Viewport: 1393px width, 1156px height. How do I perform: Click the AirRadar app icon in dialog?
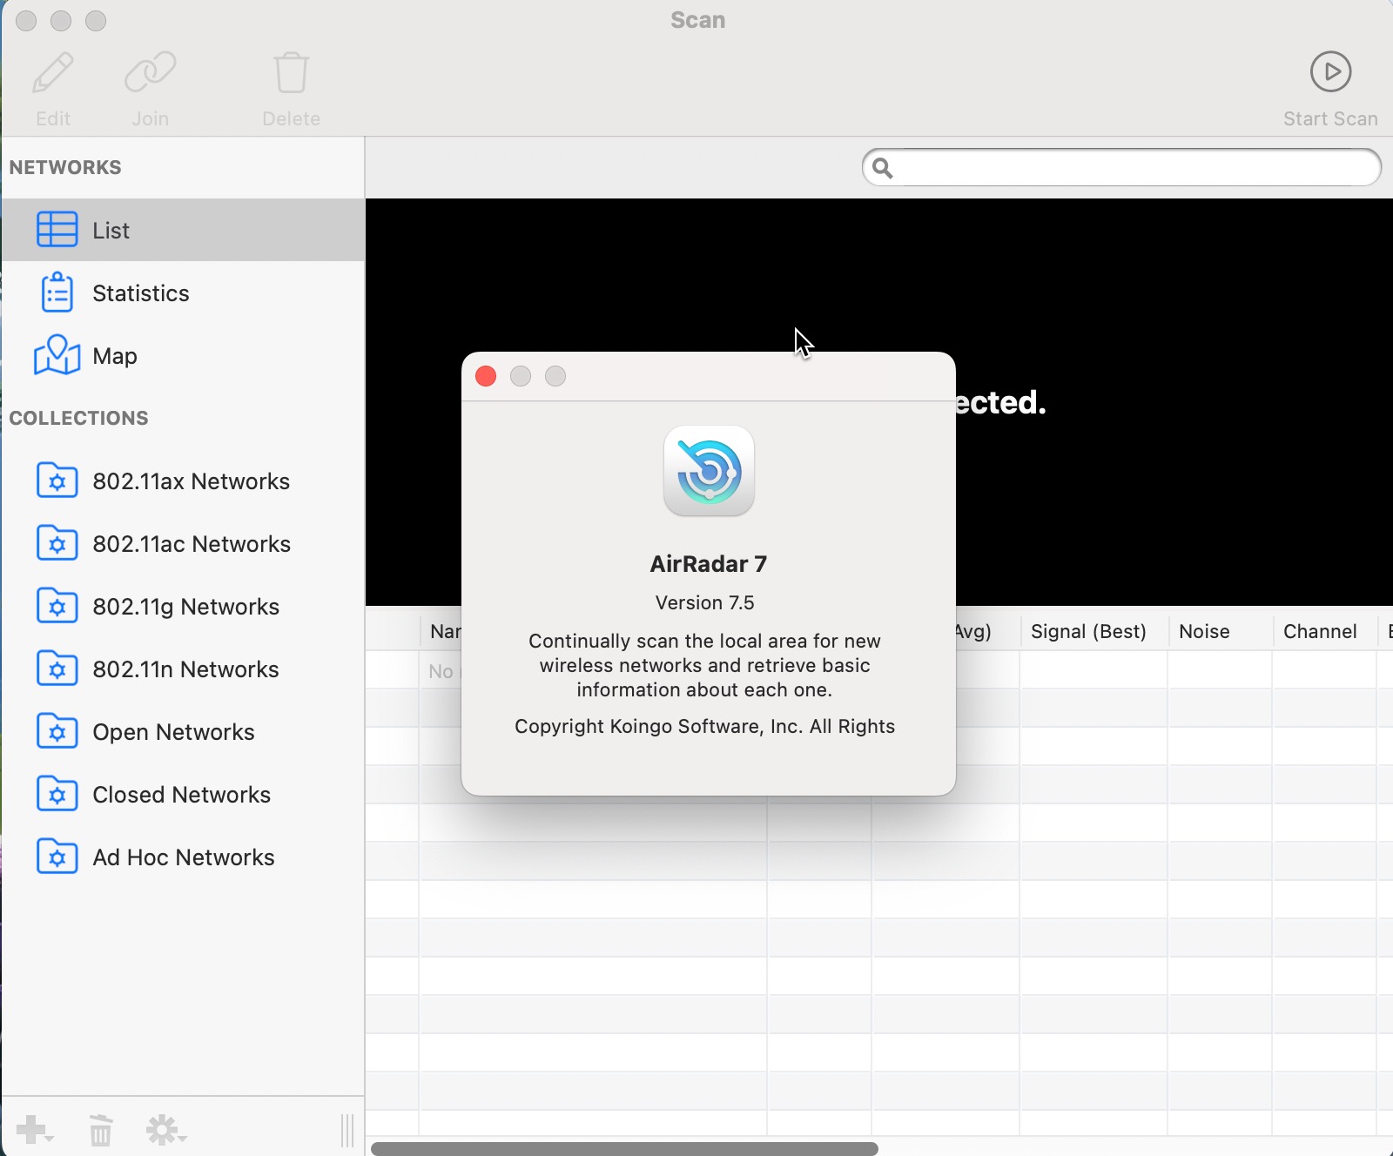click(x=709, y=471)
